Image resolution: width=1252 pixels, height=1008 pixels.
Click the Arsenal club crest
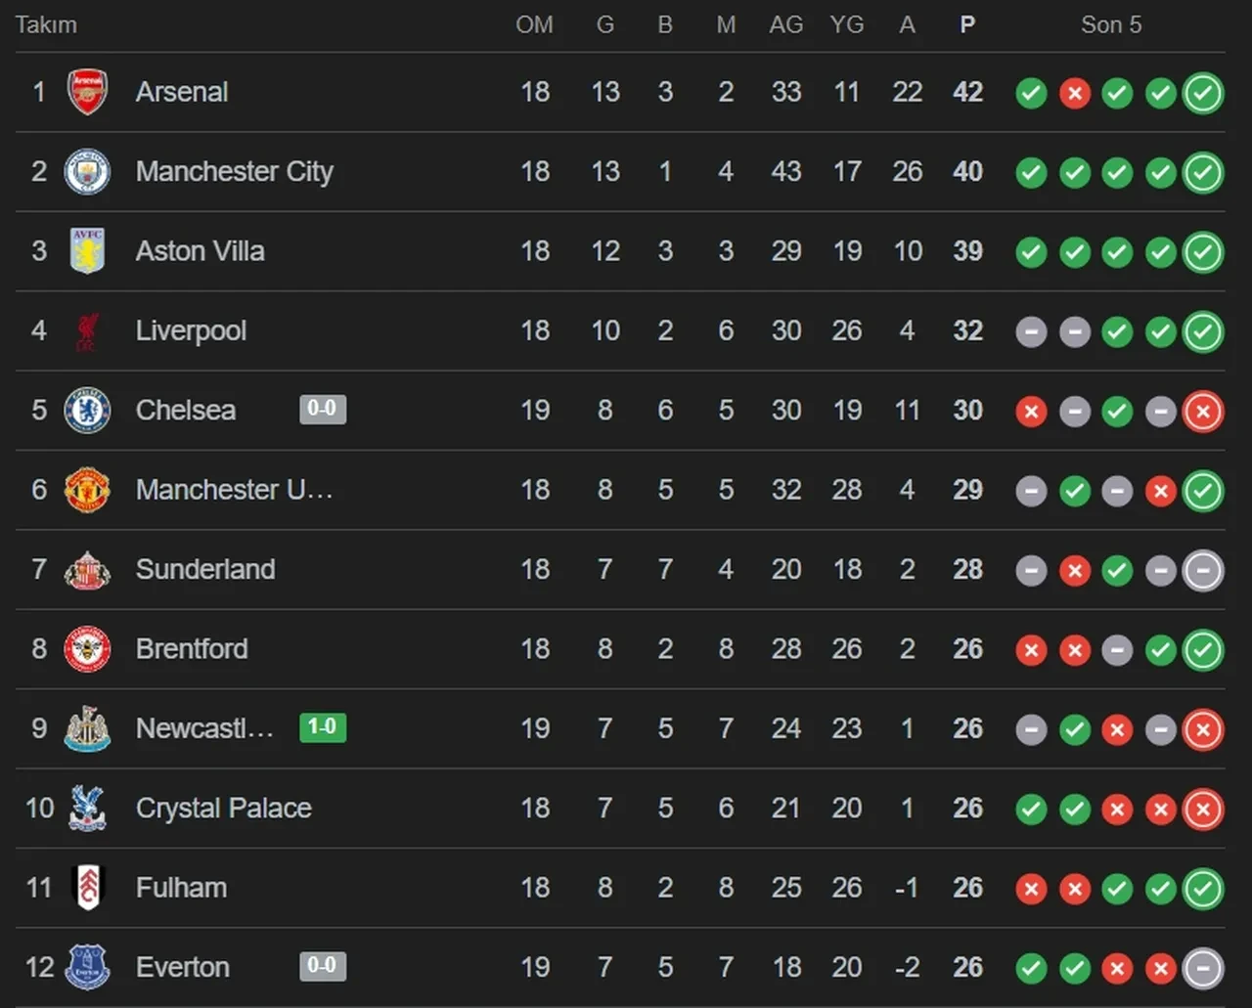87,92
